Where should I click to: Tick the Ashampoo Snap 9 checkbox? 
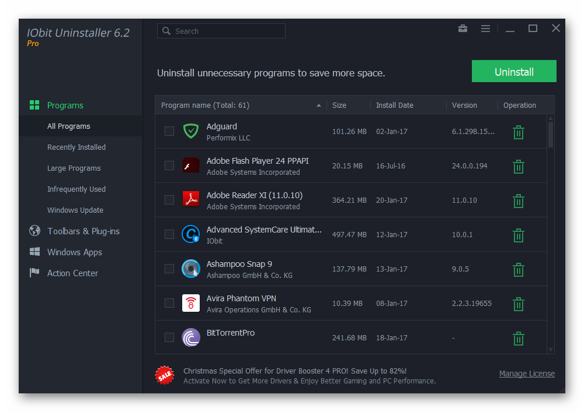point(169,269)
